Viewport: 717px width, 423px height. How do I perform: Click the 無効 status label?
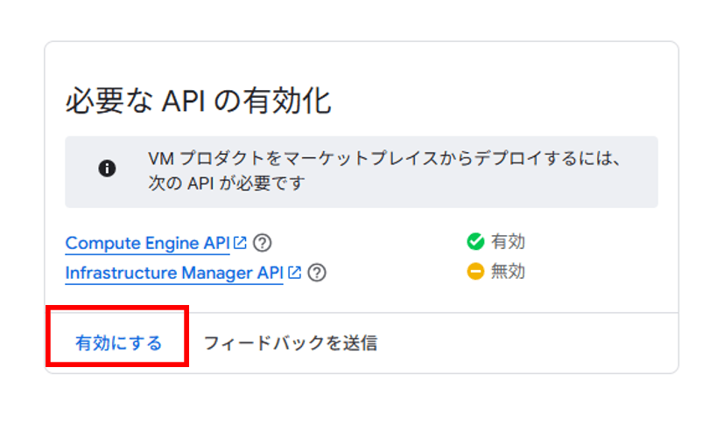(508, 272)
